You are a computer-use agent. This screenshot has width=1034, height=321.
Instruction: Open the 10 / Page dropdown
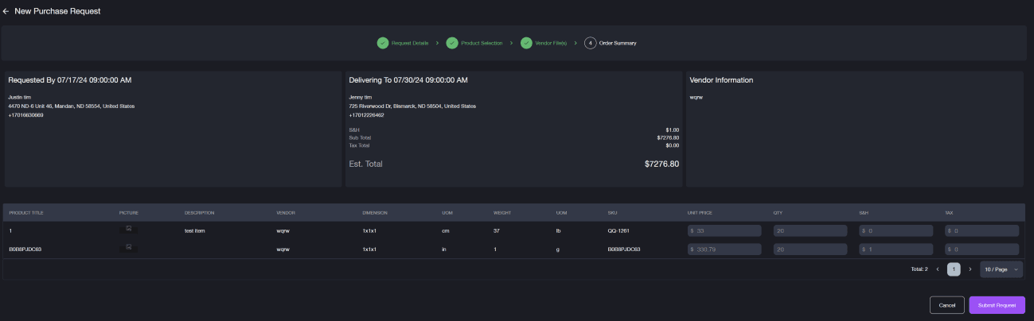click(1001, 269)
